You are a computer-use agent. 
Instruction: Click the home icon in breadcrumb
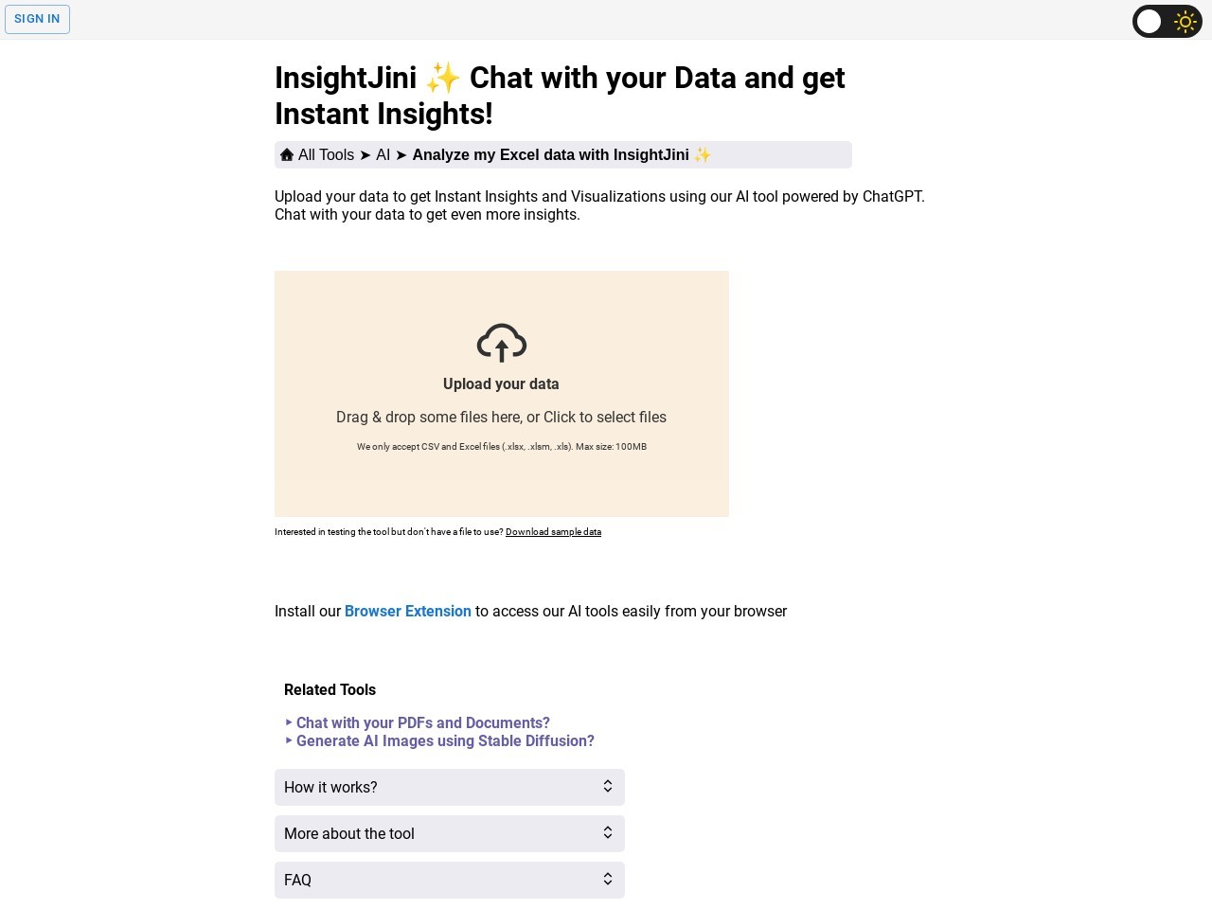pyautogui.click(x=287, y=154)
